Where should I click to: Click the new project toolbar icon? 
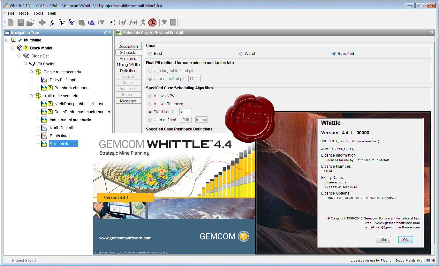tap(11, 22)
